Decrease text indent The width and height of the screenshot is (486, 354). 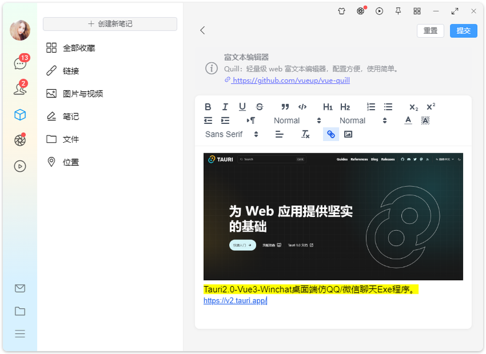click(208, 120)
